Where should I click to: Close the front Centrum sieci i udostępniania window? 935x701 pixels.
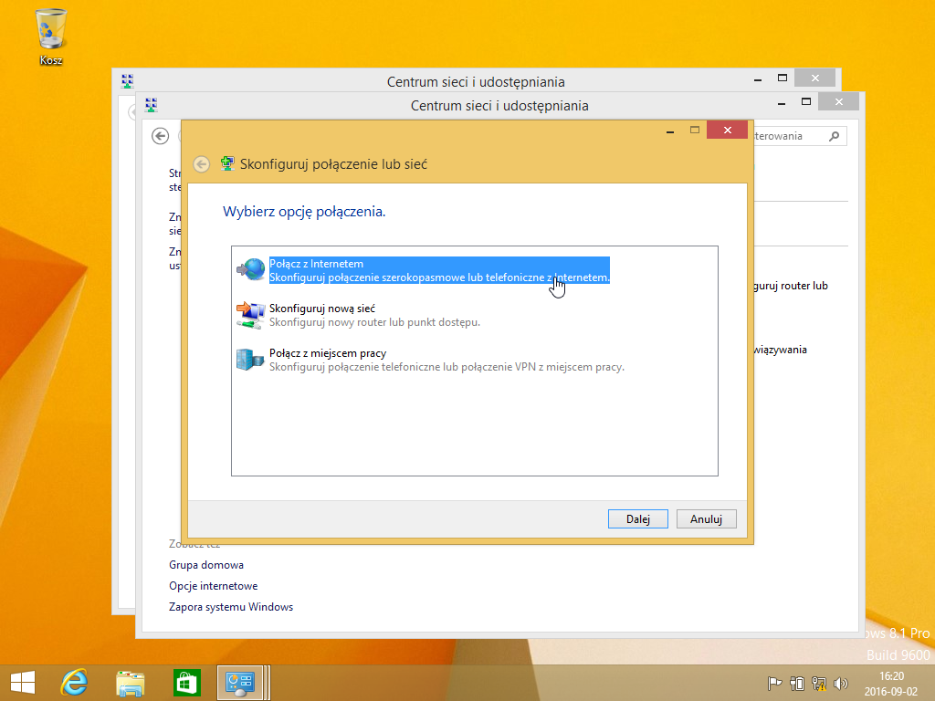point(838,102)
